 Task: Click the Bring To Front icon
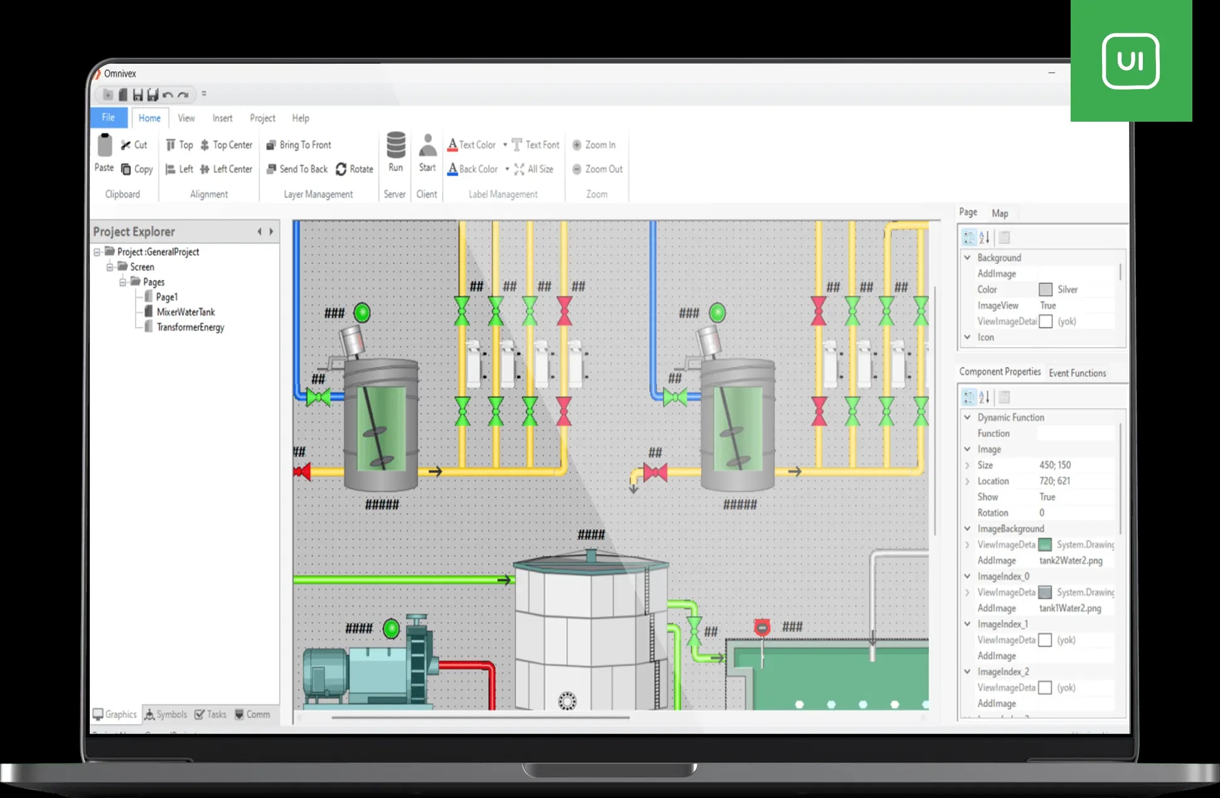coord(271,145)
